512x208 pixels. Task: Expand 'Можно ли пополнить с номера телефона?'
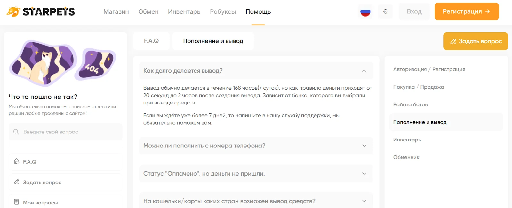coord(256,146)
